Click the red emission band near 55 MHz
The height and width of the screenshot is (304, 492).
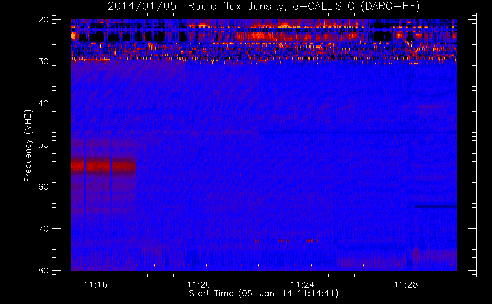[x=103, y=166]
